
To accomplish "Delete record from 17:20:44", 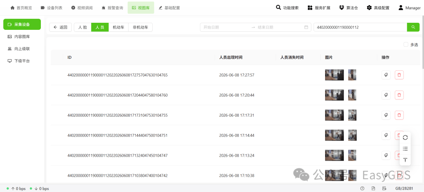I will tap(399, 95).
